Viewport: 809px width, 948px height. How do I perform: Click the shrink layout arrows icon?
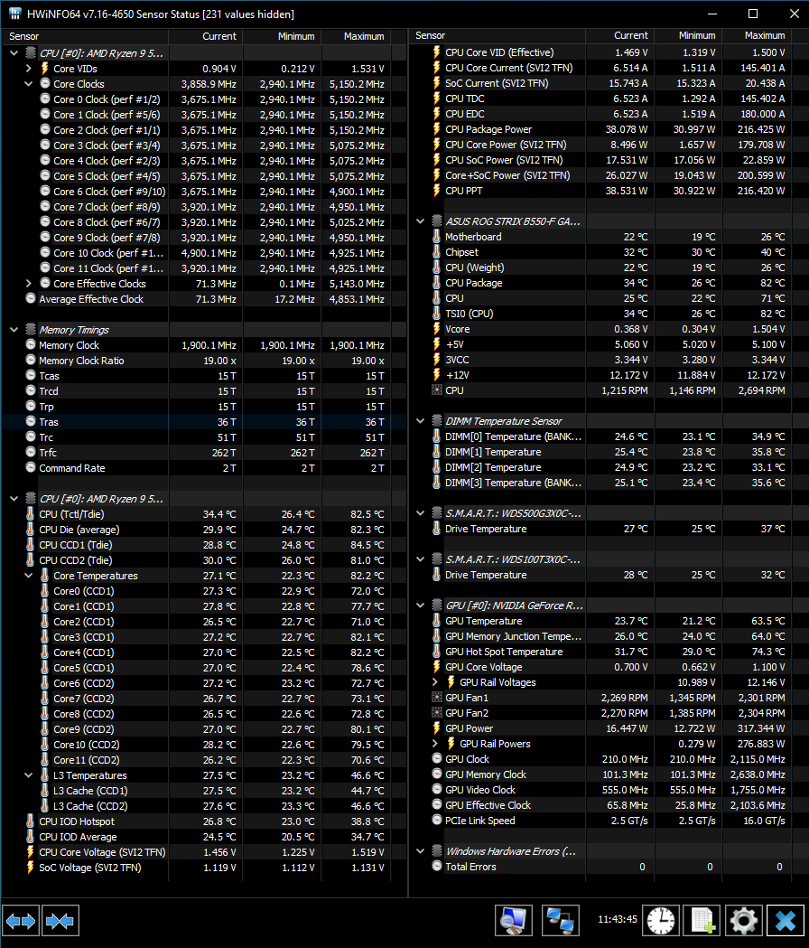[x=60, y=921]
